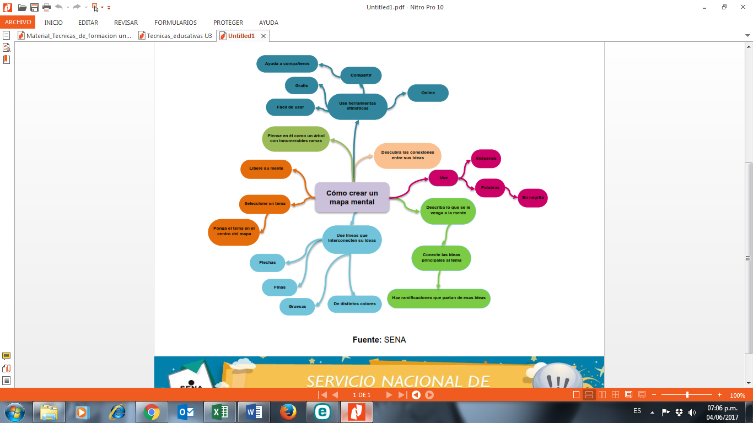Go to next view circular arrow
This screenshot has height=423, width=753.
429,395
